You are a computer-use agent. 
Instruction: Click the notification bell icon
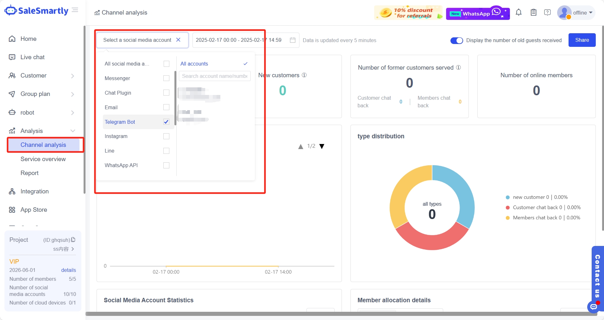click(x=519, y=13)
